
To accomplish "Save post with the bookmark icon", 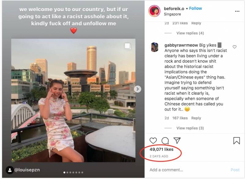I will point(236,141).
